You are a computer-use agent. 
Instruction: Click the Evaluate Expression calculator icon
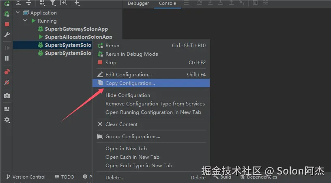[x=255, y=3]
